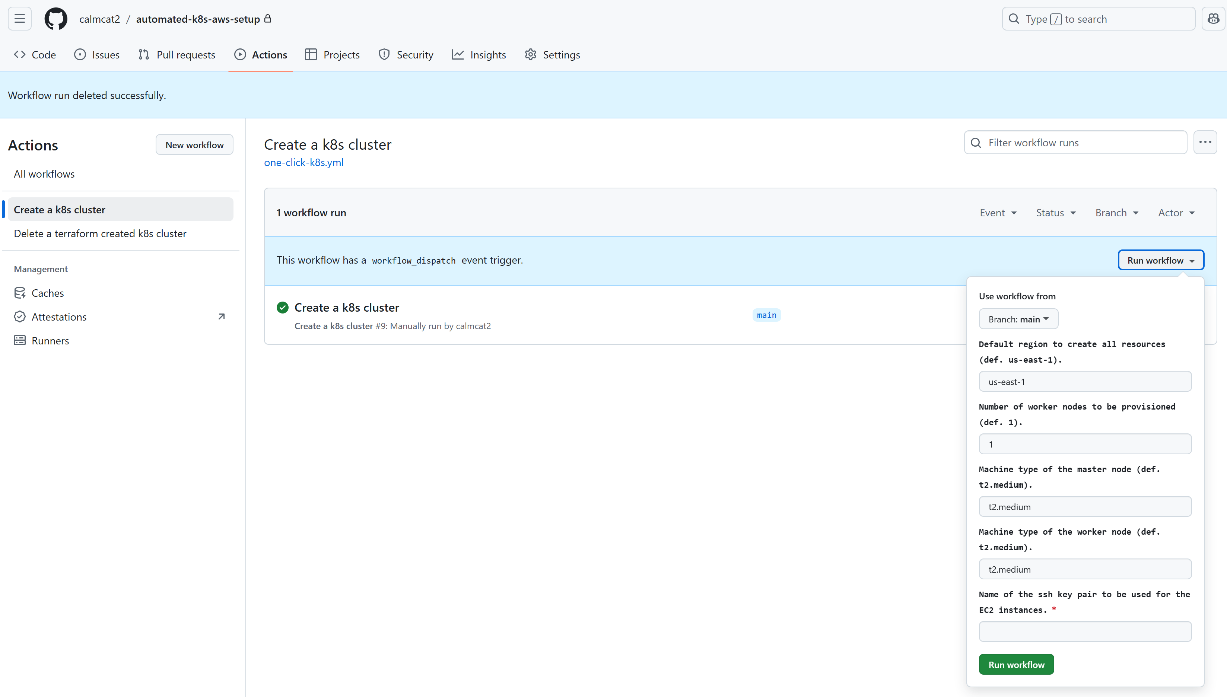Click the green Run workflow button
This screenshot has width=1227, height=697.
tap(1016, 665)
